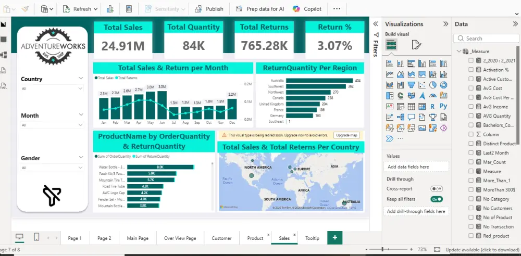
Task: Choose the trophy metrics visual icon
Action: (432, 117)
